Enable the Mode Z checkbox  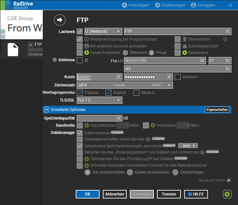coord(136,93)
